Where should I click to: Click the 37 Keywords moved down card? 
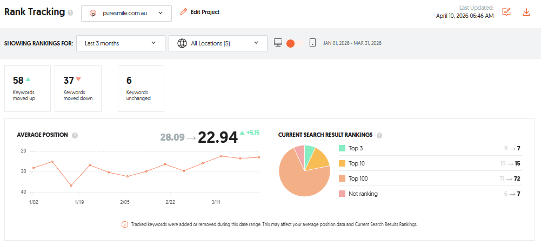(78, 89)
